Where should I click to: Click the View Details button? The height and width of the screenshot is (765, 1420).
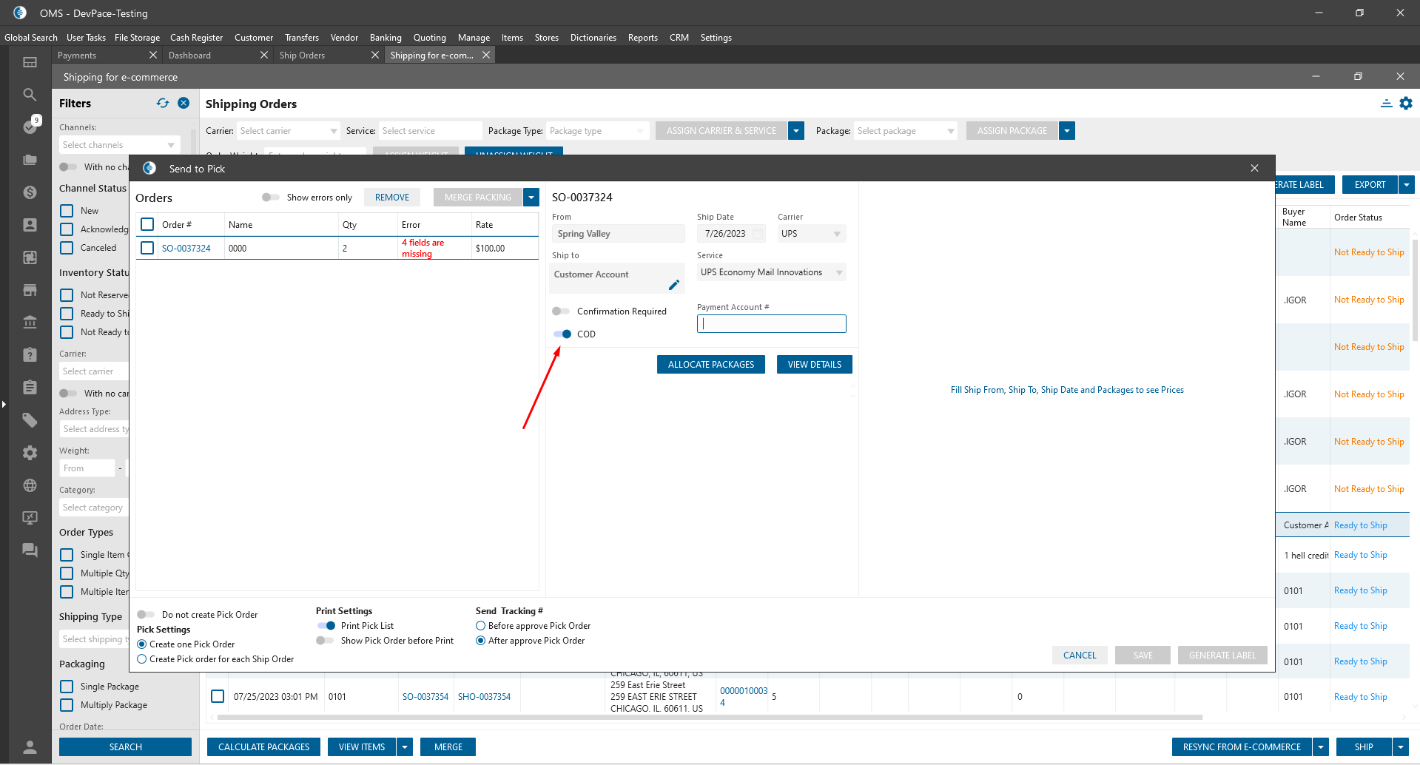click(814, 365)
